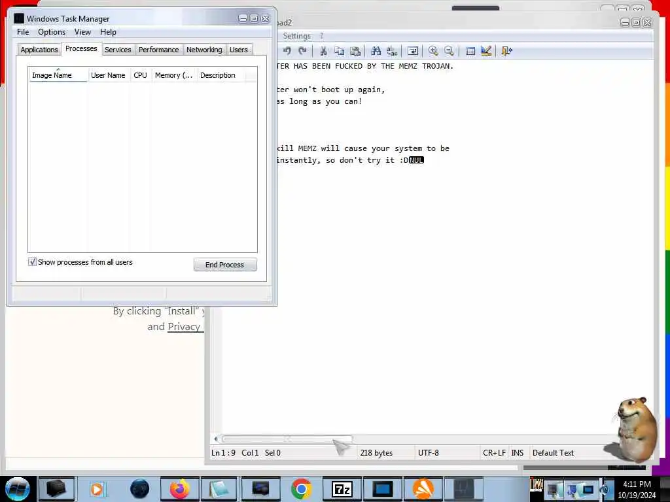This screenshot has height=502, width=670.
Task: Click the Replace icon in Notepad2 toolbar
Action: click(392, 51)
